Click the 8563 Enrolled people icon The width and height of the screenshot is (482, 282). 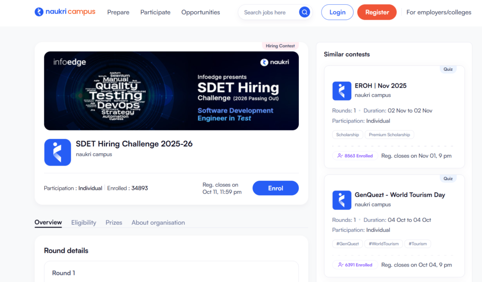pyautogui.click(x=340, y=156)
